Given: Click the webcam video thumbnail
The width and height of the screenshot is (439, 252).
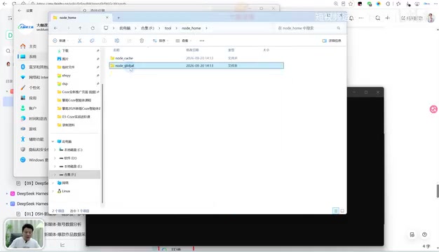Looking at the screenshot, I should pyautogui.click(x=25, y=234).
